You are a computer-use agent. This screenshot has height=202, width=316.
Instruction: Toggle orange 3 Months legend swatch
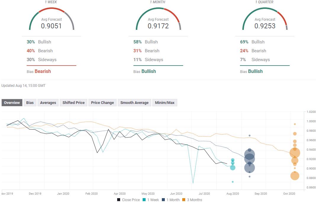coord(184,200)
